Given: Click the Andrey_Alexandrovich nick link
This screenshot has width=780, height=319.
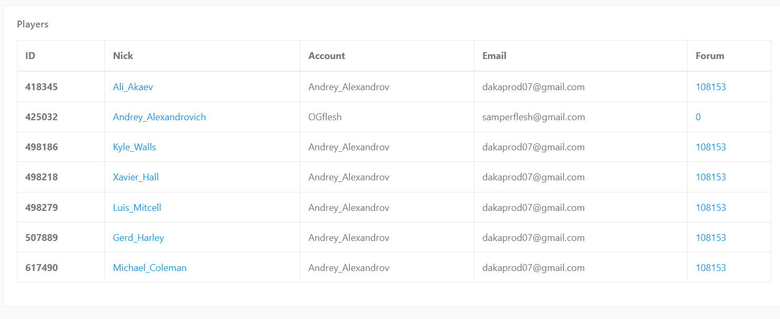Looking at the screenshot, I should pyautogui.click(x=159, y=117).
